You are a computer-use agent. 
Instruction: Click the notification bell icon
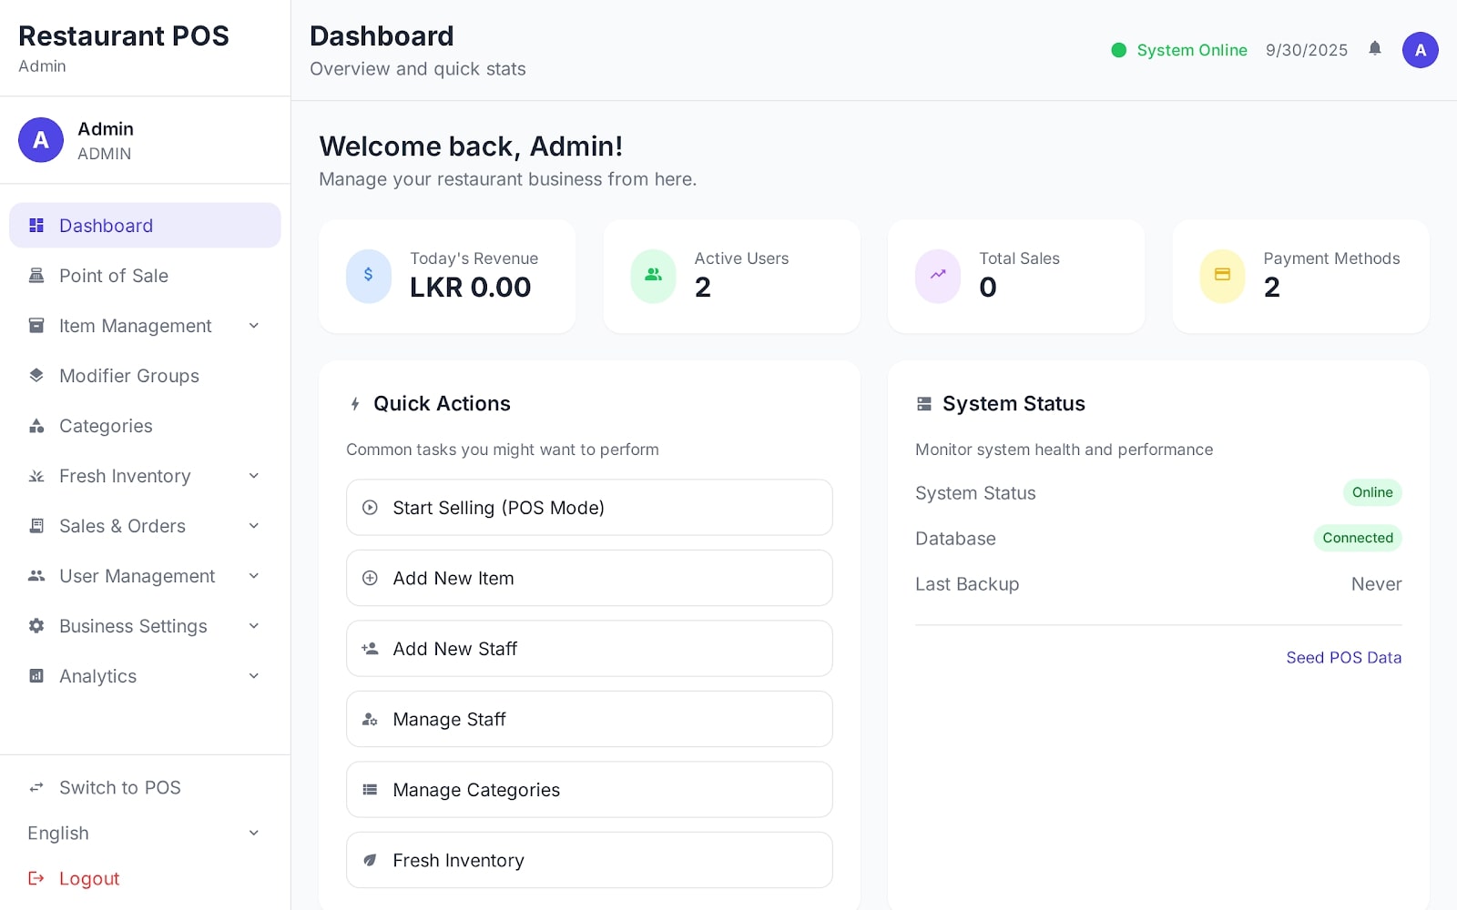pos(1375,50)
